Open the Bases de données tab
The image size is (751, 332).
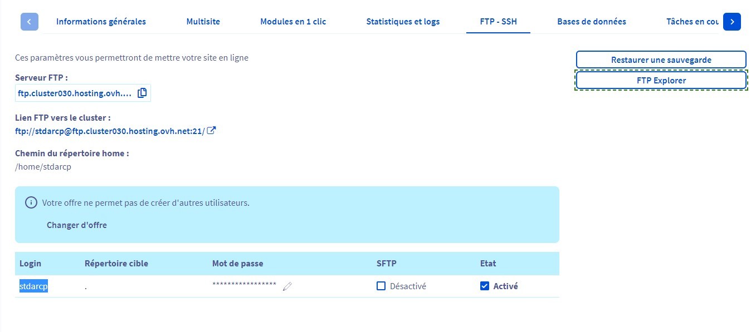592,22
